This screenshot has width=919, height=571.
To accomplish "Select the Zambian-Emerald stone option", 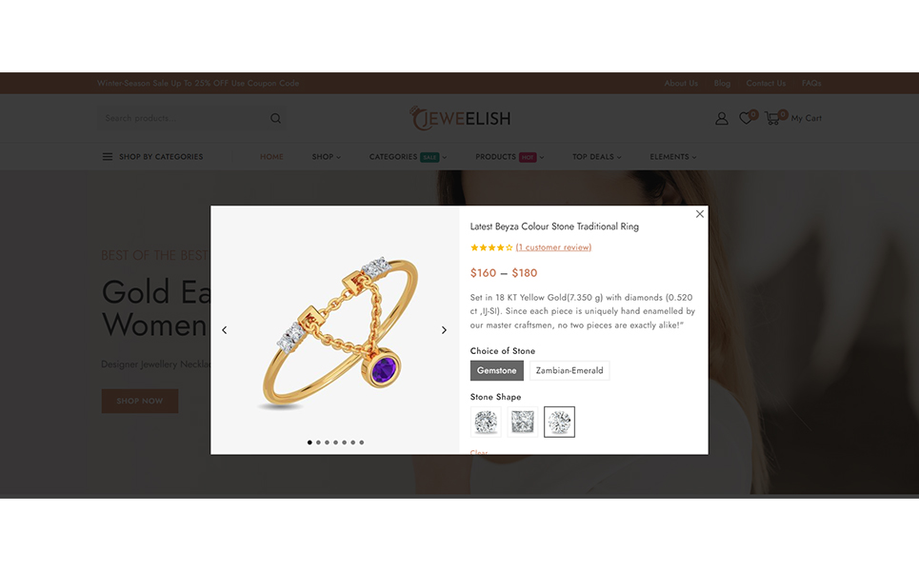I will [x=569, y=371].
